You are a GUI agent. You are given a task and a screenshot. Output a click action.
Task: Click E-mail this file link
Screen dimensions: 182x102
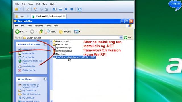tap(29, 67)
